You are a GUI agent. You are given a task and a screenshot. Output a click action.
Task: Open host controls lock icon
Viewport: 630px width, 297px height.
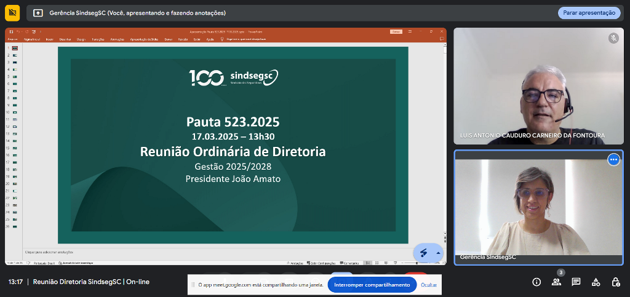pyautogui.click(x=615, y=282)
